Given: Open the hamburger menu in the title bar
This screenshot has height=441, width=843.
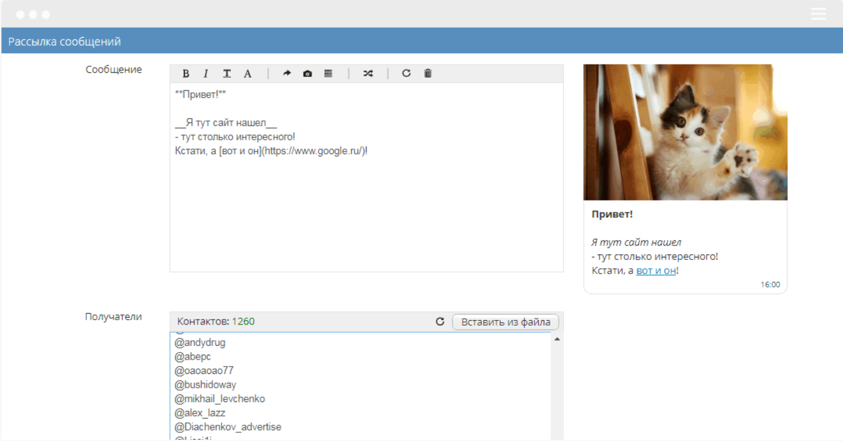Looking at the screenshot, I should (x=819, y=14).
